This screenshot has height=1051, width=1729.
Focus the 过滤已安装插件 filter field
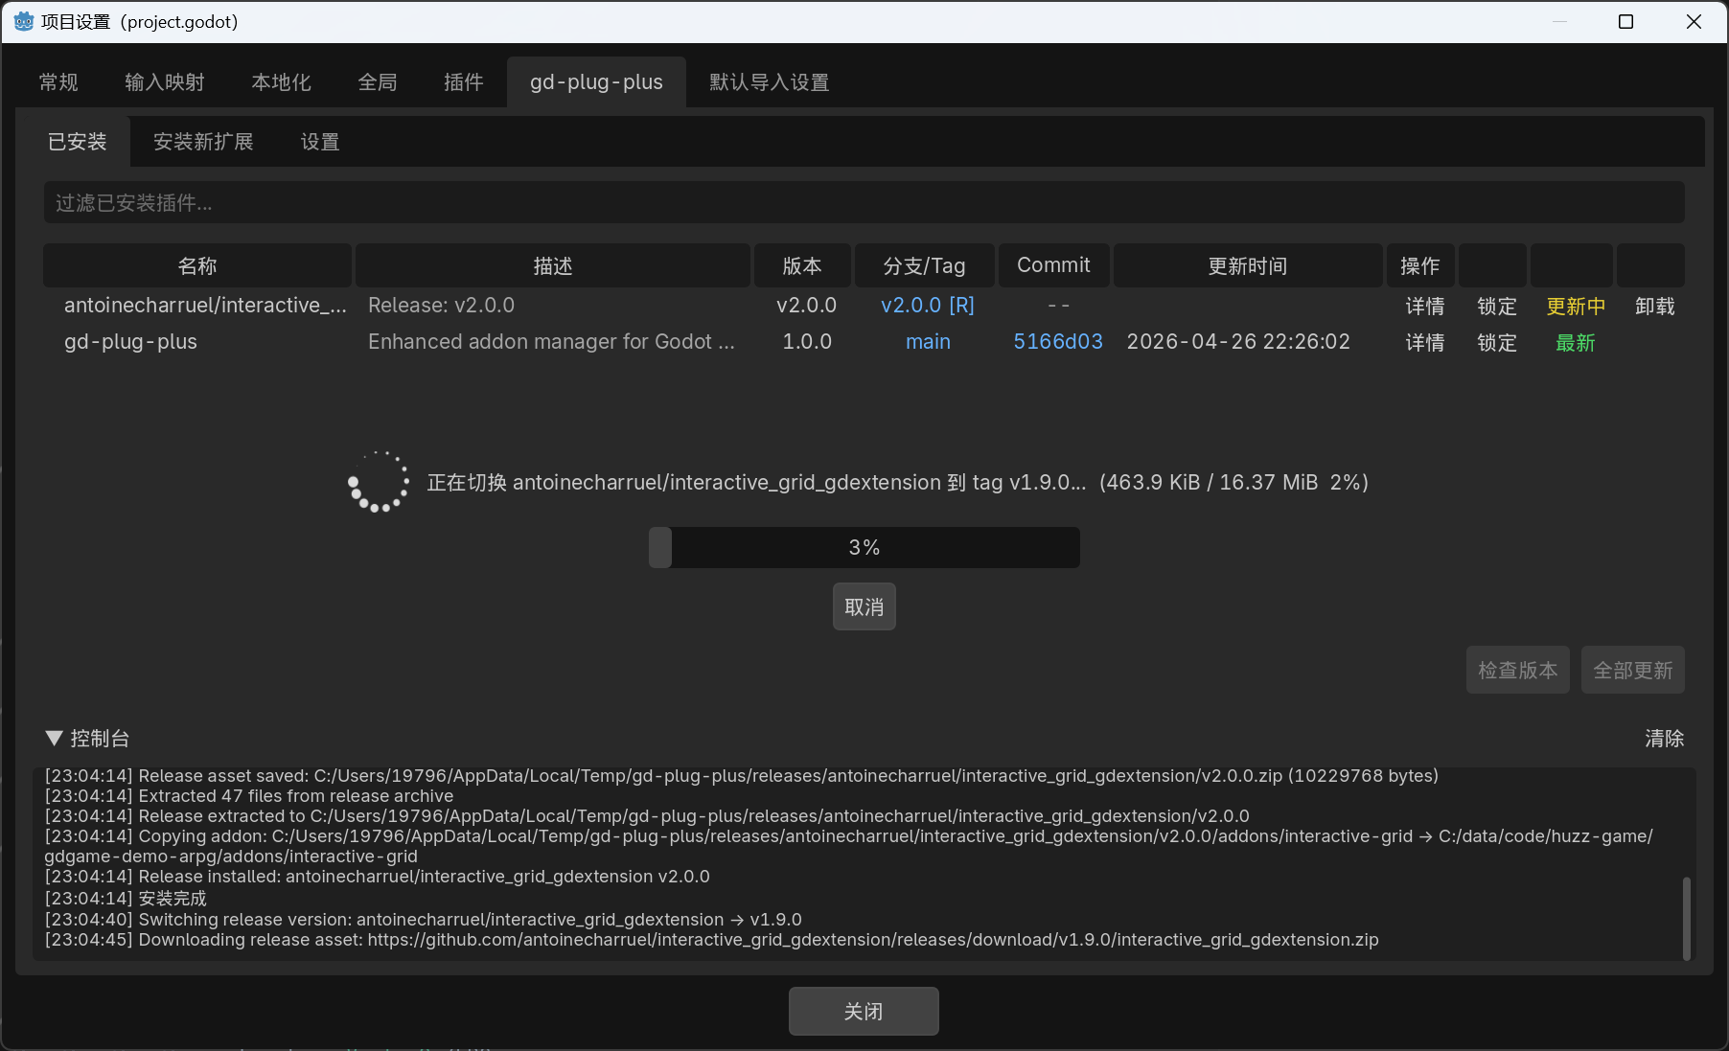pos(864,203)
